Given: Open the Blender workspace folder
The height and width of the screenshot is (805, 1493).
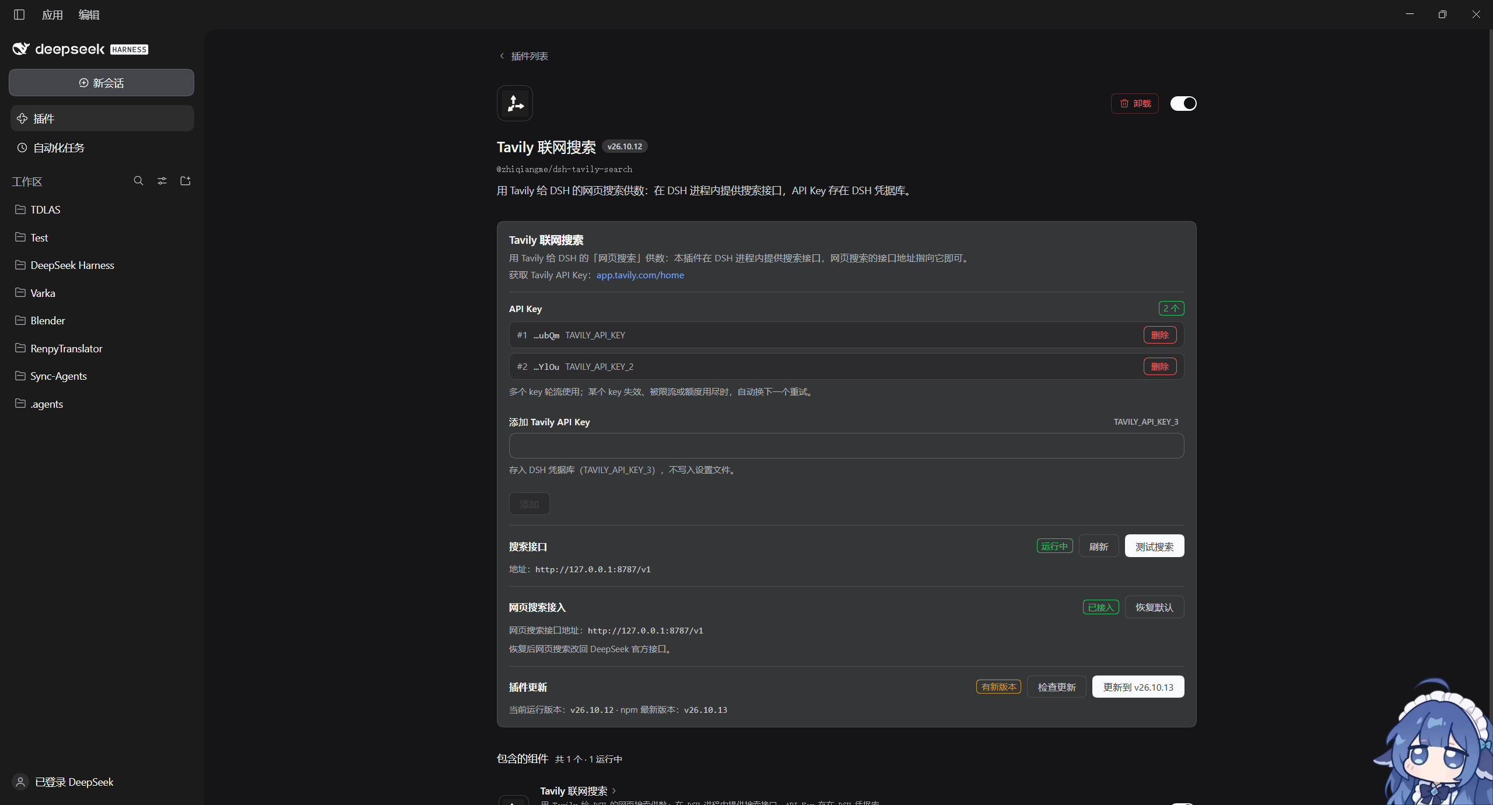Looking at the screenshot, I should 101,320.
